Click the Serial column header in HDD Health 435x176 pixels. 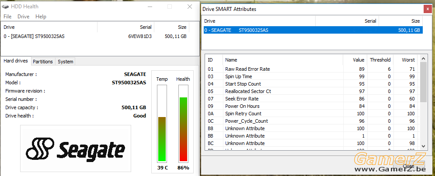125,27
